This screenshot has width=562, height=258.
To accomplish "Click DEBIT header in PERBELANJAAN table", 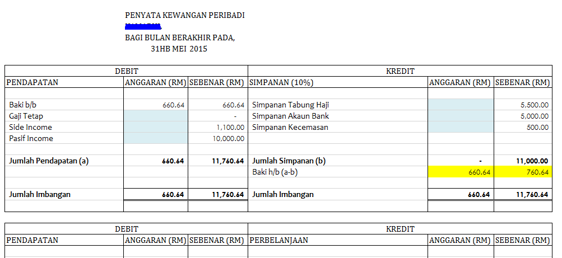I will [x=126, y=229].
